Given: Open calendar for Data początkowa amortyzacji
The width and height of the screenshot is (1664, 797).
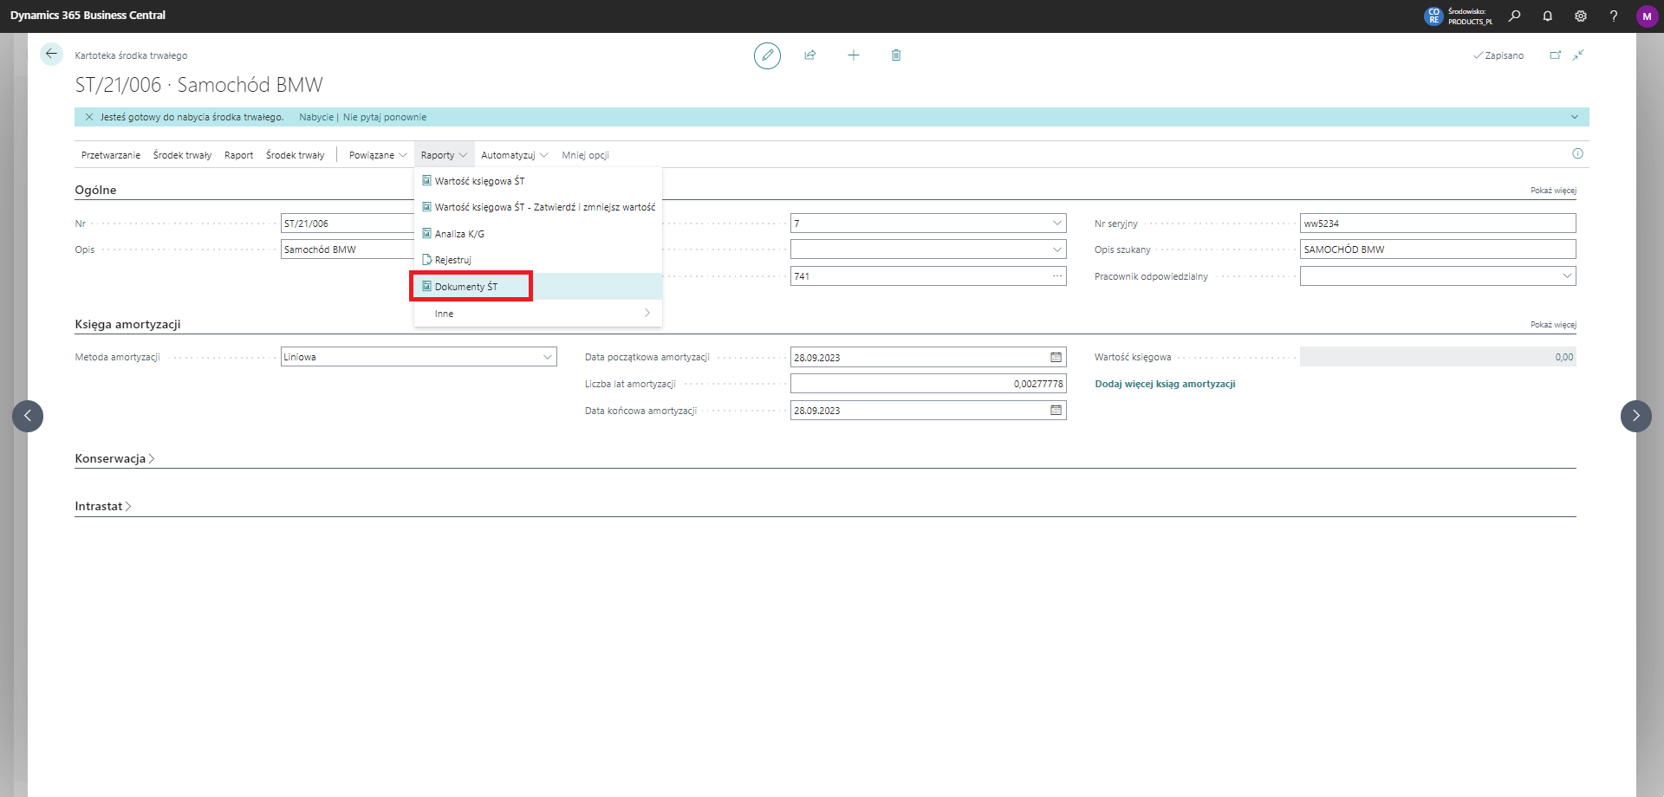Looking at the screenshot, I should (1056, 357).
